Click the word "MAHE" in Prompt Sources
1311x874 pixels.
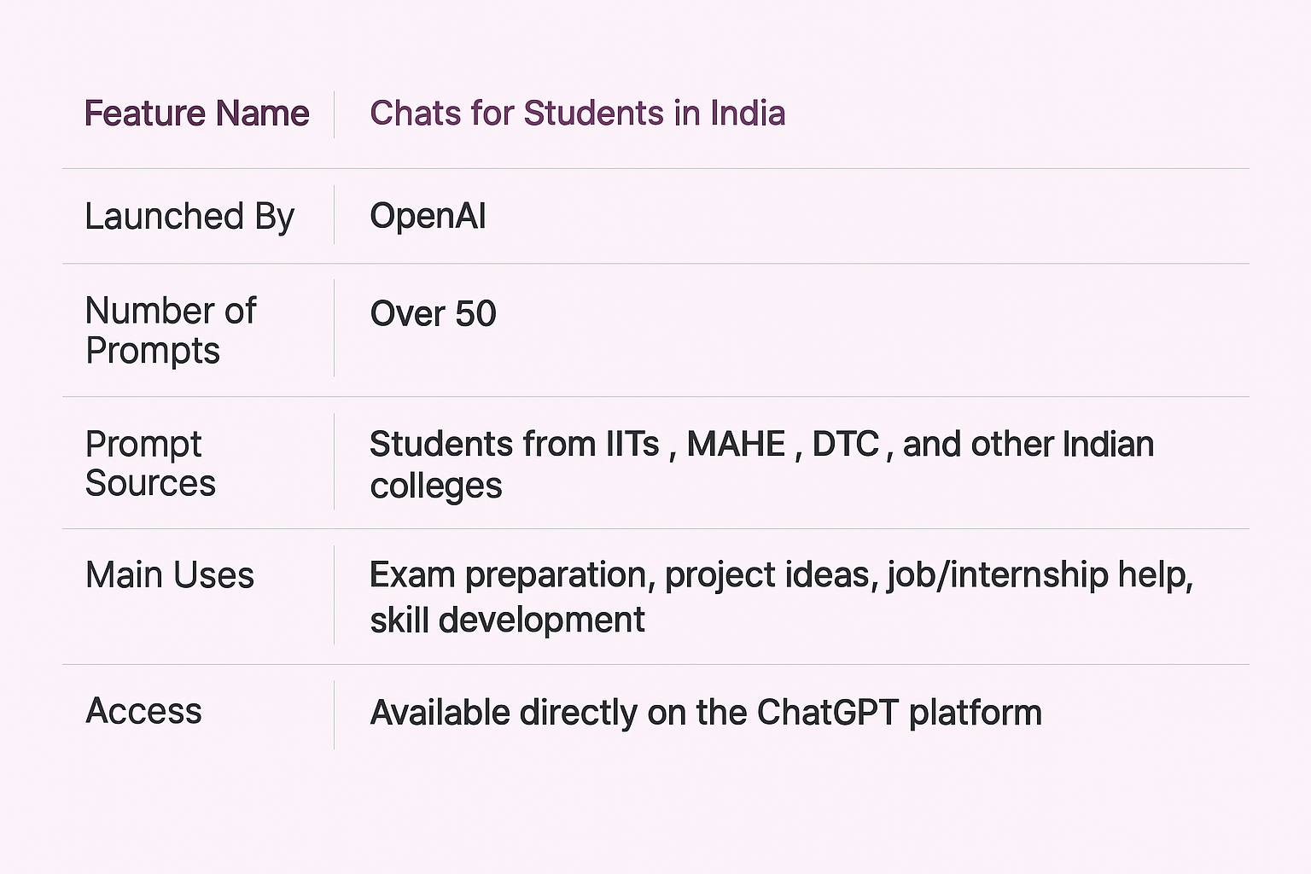point(736,445)
